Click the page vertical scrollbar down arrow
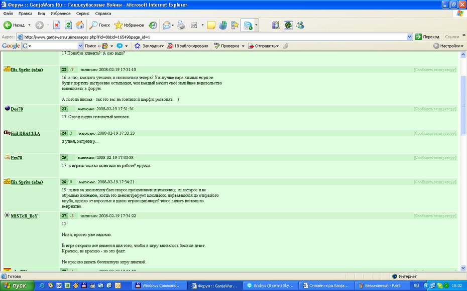467x291 pixels. coord(463,268)
